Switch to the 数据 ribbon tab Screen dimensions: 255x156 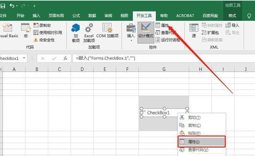[x=92, y=16]
